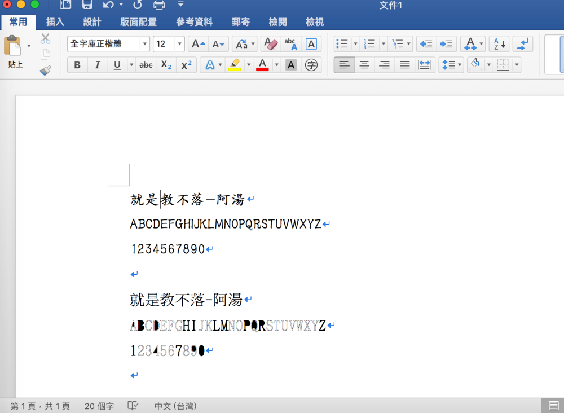Apply character border (boxed A)
Viewport: 564px width, 413px height.
point(311,44)
